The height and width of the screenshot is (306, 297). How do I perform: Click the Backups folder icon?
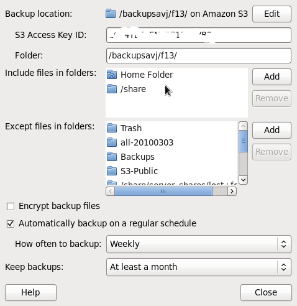click(112, 157)
